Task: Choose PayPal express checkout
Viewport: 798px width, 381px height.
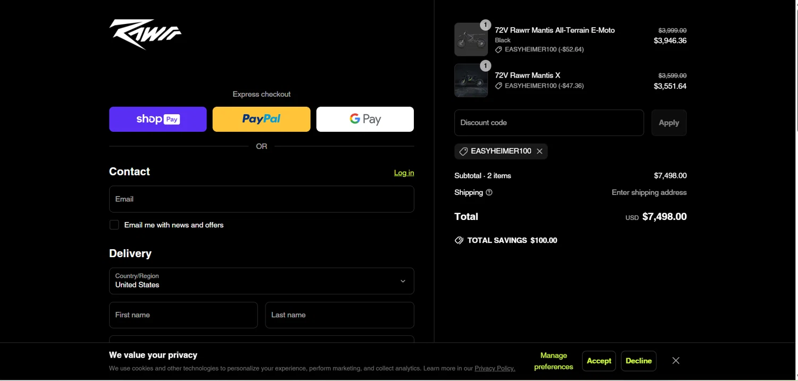Action: 261,119
